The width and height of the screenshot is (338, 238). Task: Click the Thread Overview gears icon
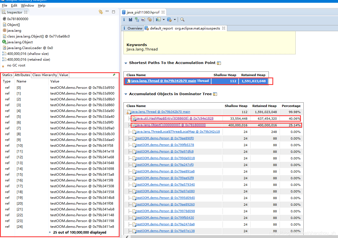(149, 20)
